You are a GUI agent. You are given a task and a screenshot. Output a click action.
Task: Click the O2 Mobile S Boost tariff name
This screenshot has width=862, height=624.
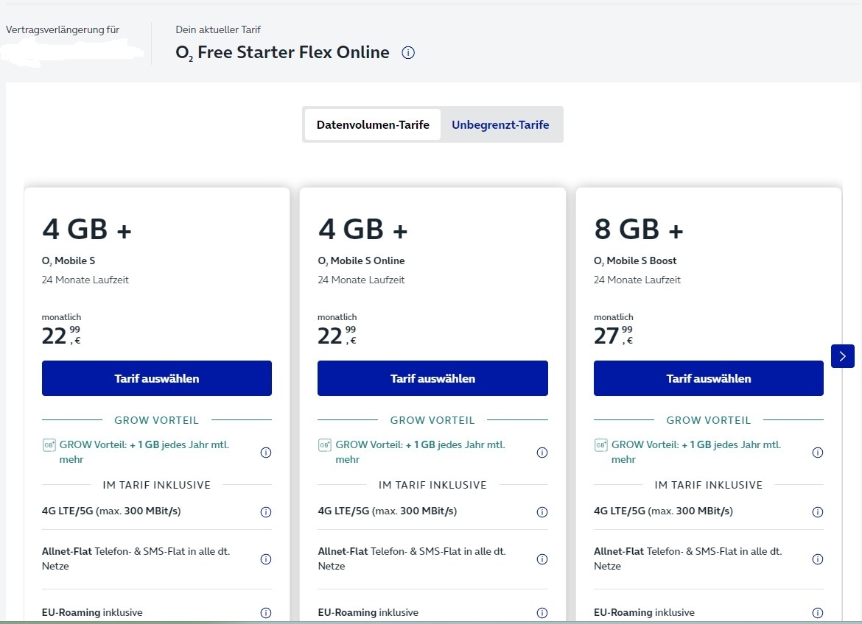click(x=635, y=261)
